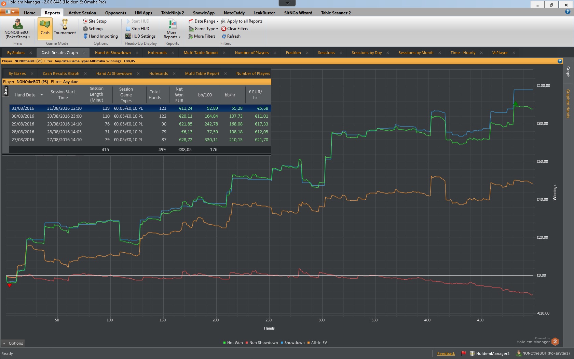Image resolution: width=574 pixels, height=359 pixels.
Task: Click Stop HUD
Action: tap(137, 29)
